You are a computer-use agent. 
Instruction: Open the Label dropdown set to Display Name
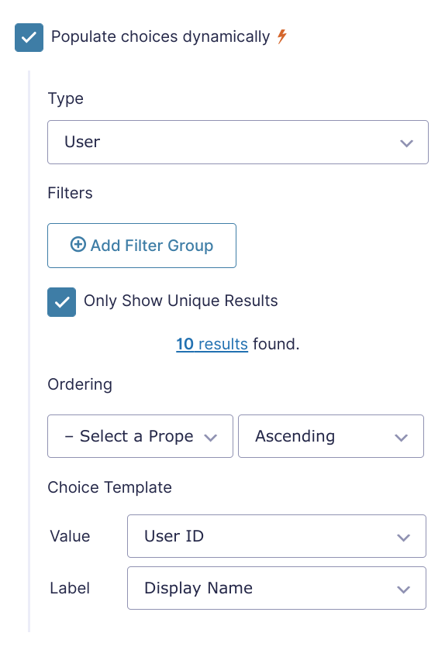(x=277, y=588)
